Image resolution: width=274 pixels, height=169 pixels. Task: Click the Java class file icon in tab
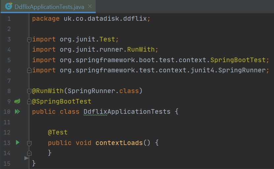[x=9, y=6]
